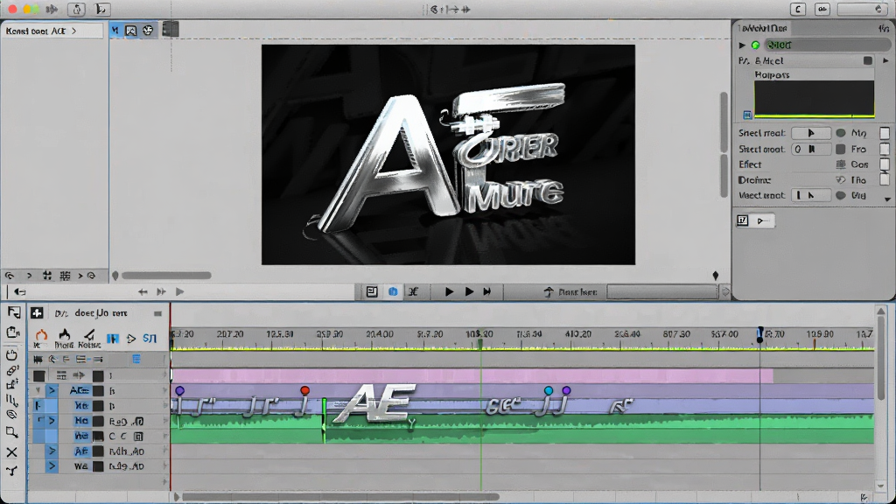Click the fast-forward double-arrow under the viewer
Screen dimensions: 896x504
(162, 292)
